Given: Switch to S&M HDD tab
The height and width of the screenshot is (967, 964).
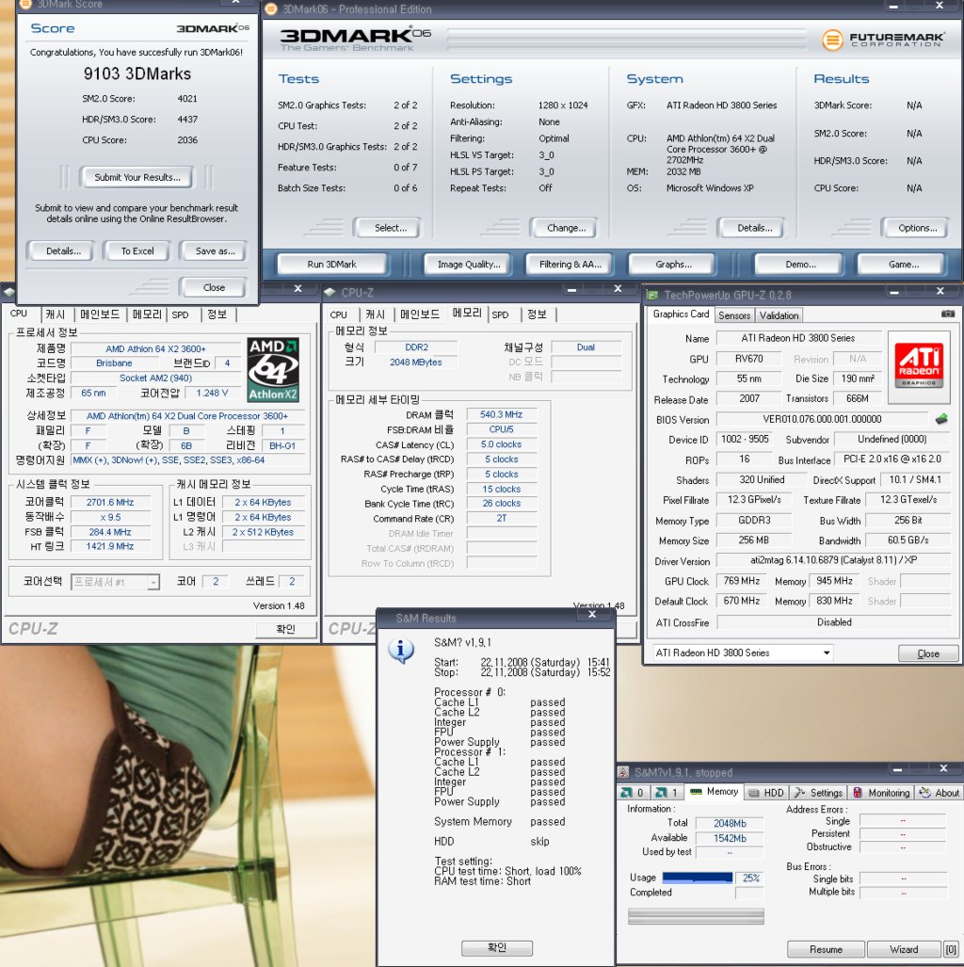Looking at the screenshot, I should [766, 793].
